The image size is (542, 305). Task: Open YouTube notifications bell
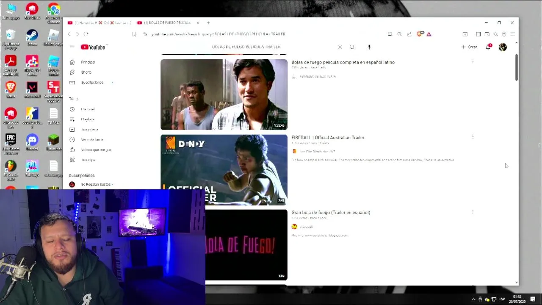[x=488, y=47]
